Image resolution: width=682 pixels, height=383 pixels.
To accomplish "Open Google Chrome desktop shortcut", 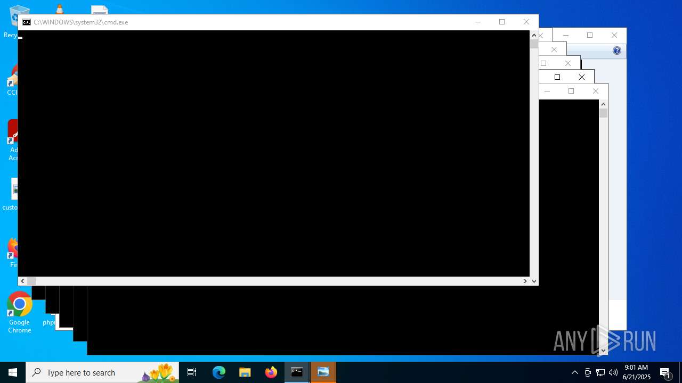I will (x=19, y=313).
